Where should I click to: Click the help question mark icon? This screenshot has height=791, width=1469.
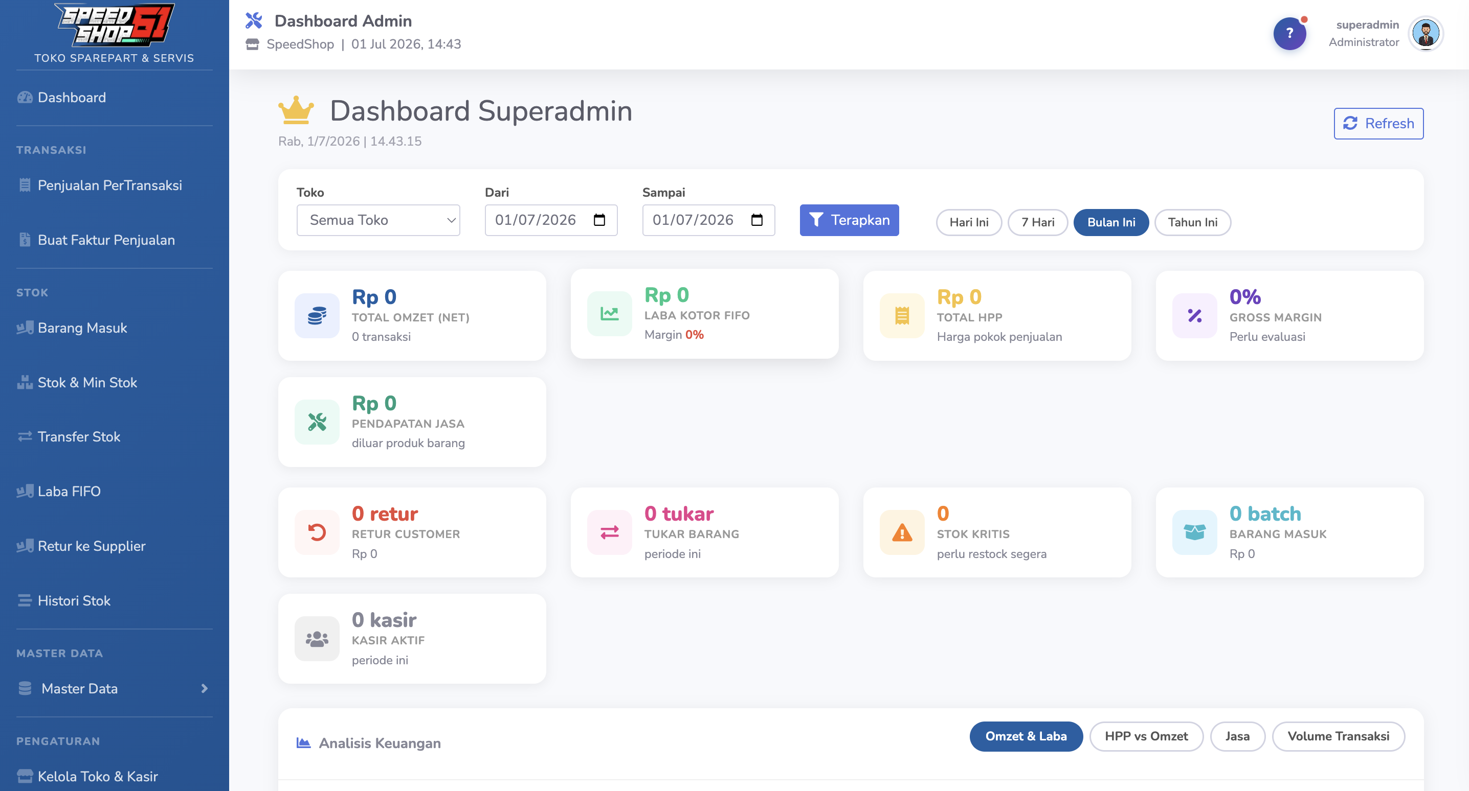1289,34
